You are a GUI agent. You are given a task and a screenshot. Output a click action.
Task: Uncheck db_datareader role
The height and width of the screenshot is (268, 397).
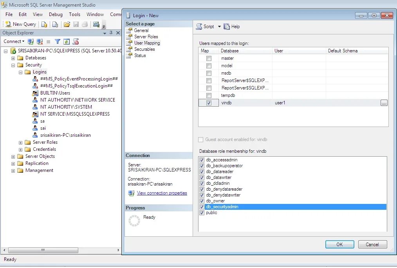point(202,172)
